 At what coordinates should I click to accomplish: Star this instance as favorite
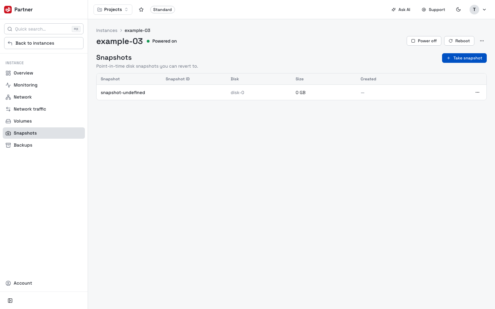[141, 10]
